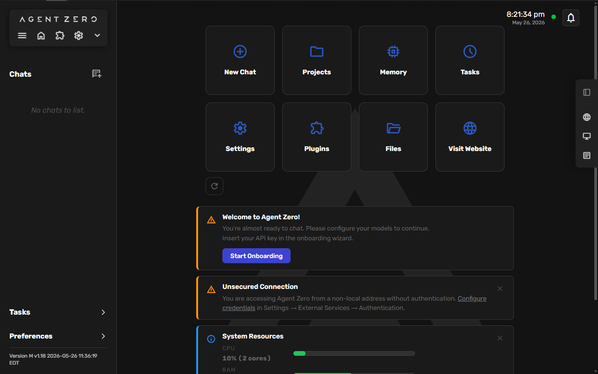Go to home via house icon

tap(41, 36)
